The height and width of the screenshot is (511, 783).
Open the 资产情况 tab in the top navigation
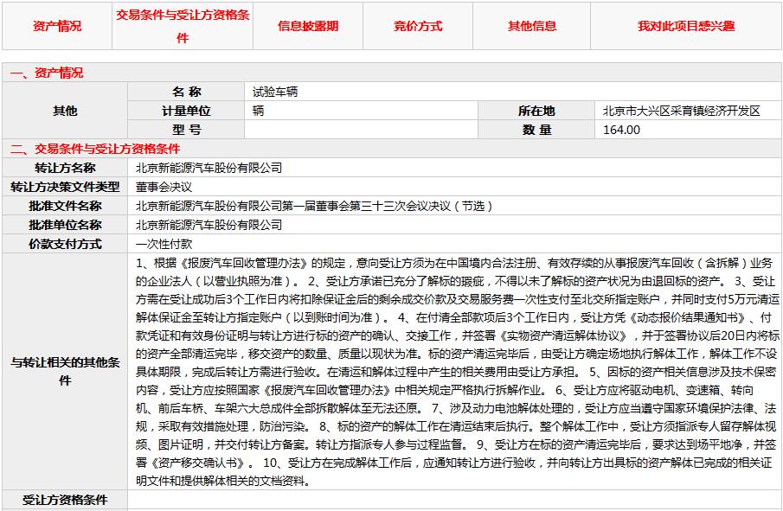pos(57,26)
